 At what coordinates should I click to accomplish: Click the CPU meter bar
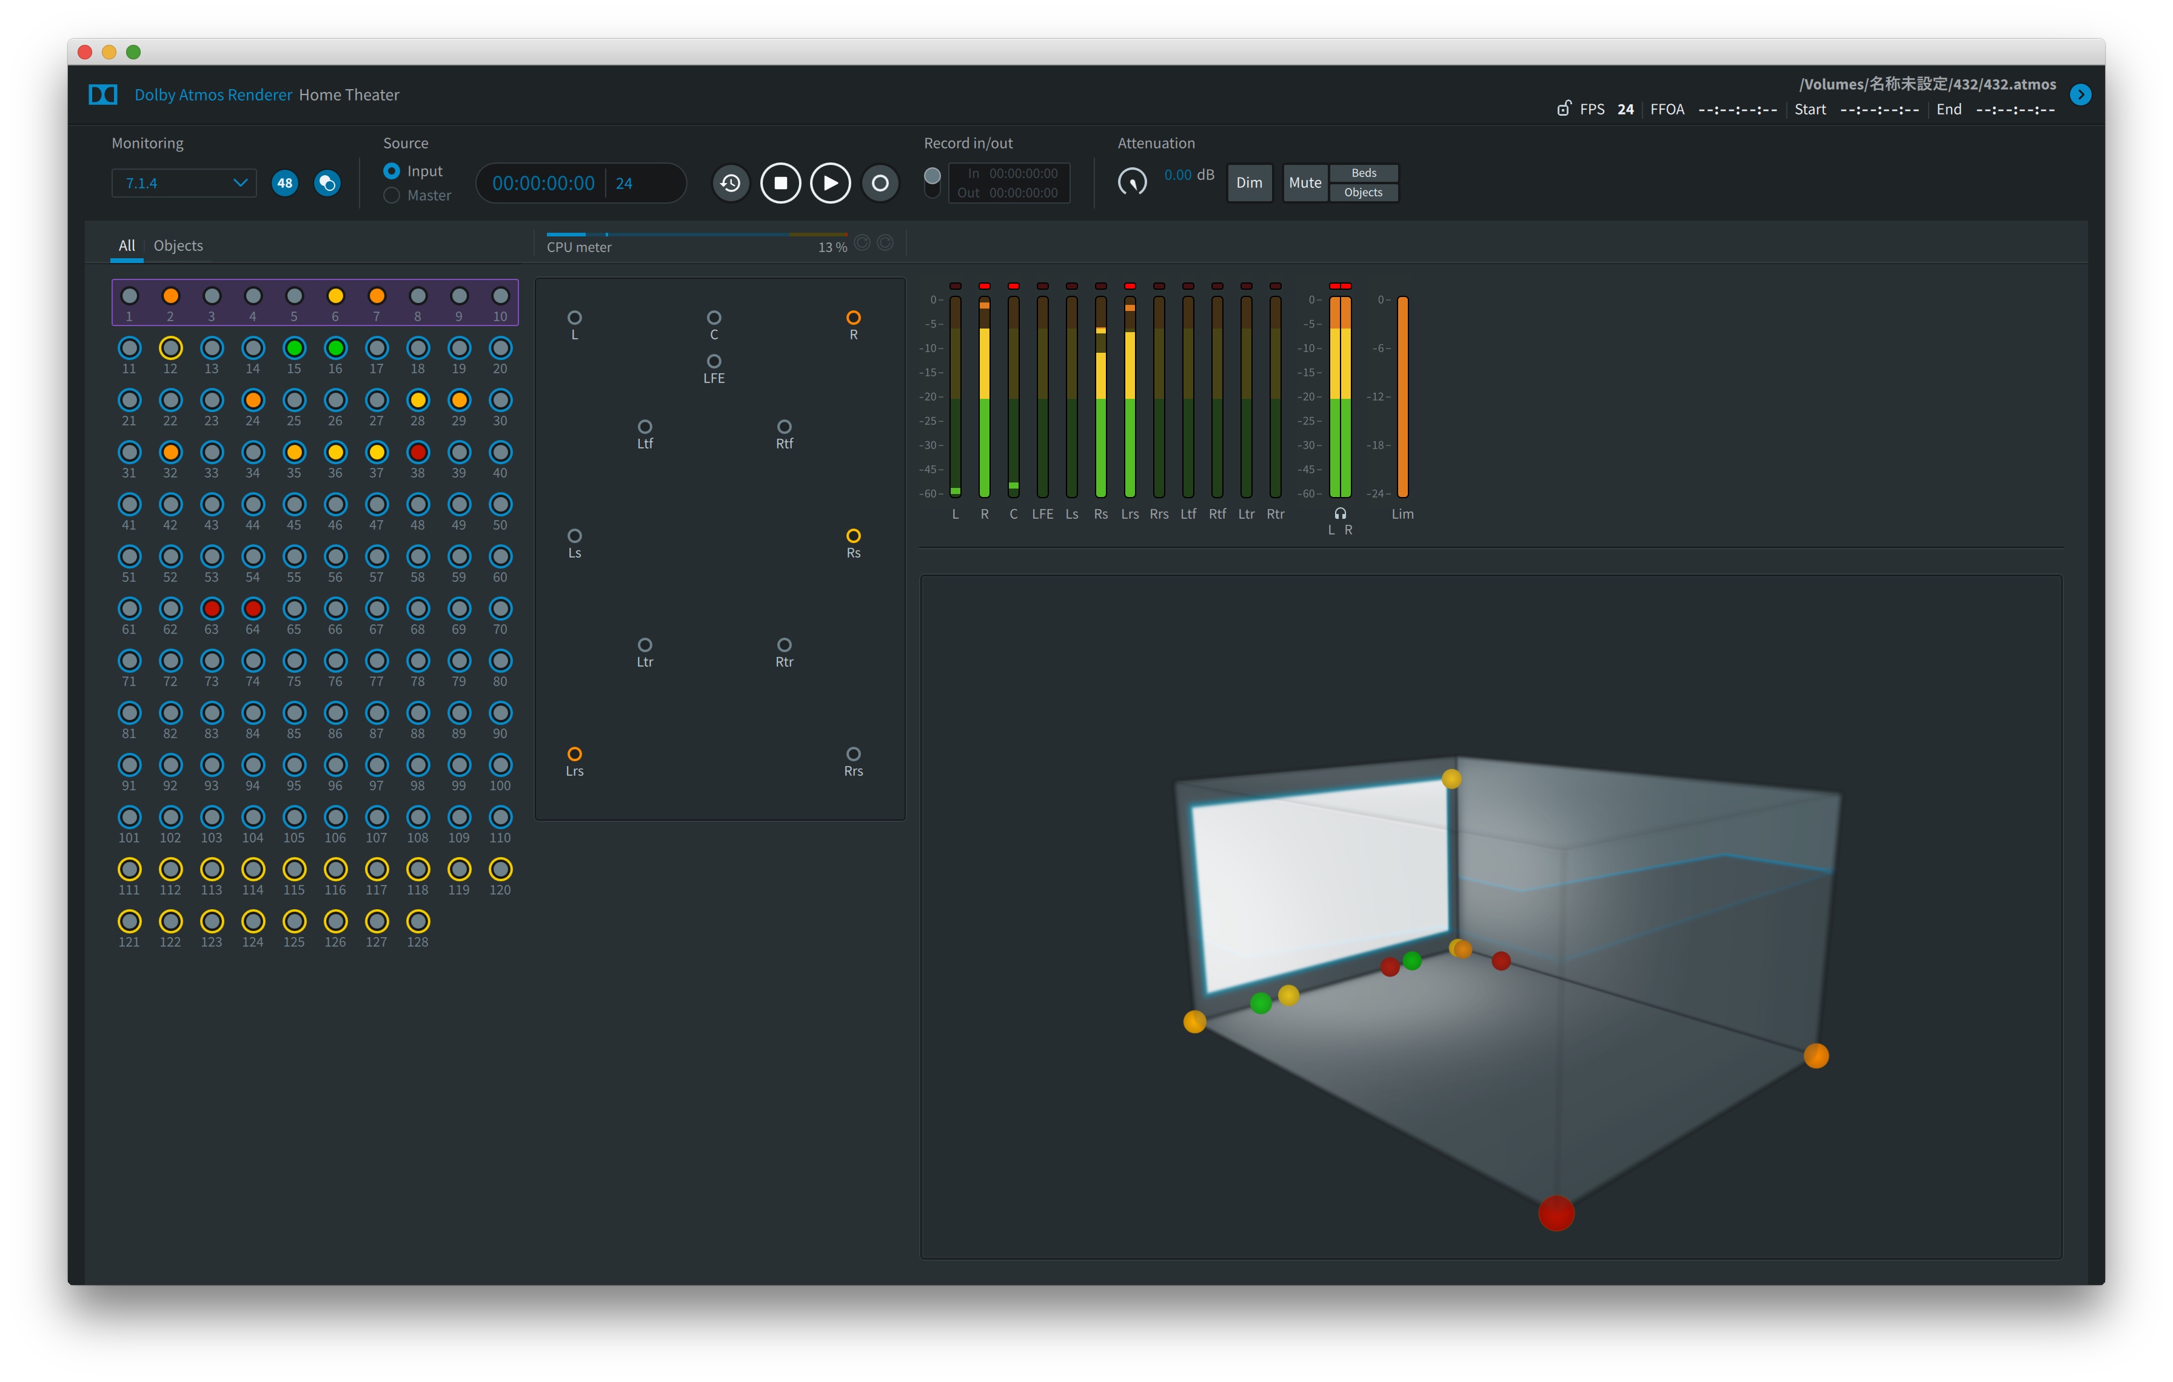(x=697, y=235)
